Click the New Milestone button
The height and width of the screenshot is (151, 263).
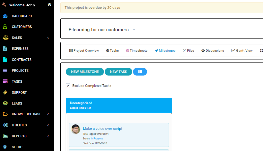click(x=85, y=72)
